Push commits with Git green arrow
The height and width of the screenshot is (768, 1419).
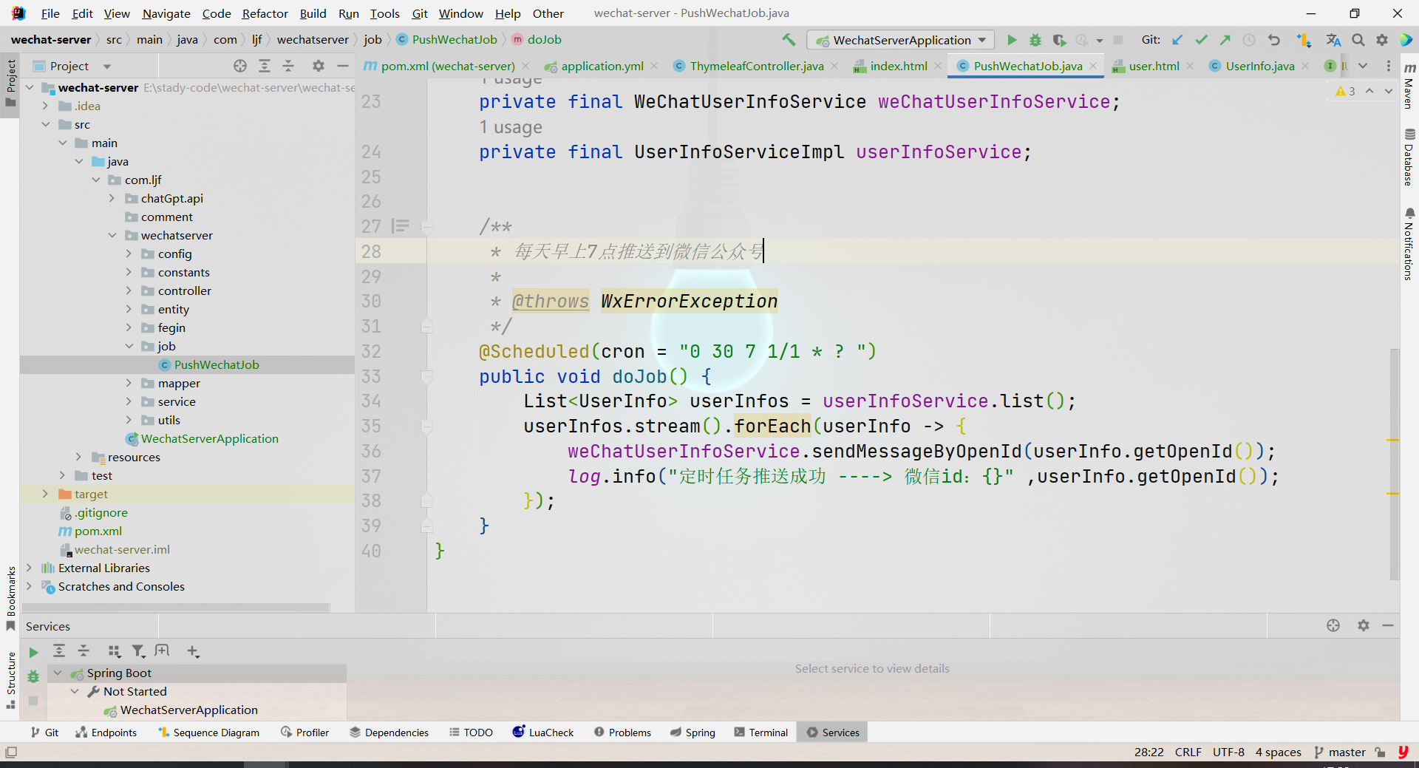1225,40
